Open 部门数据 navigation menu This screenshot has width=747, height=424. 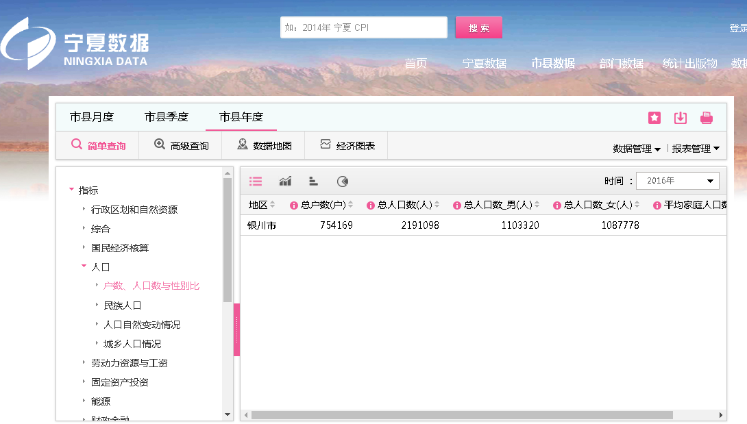point(621,64)
